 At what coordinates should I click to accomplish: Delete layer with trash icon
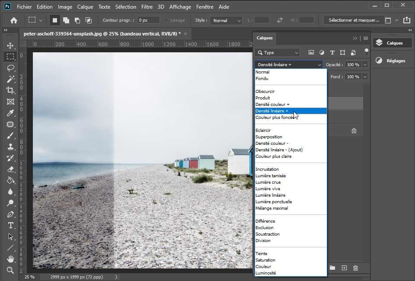(355, 268)
